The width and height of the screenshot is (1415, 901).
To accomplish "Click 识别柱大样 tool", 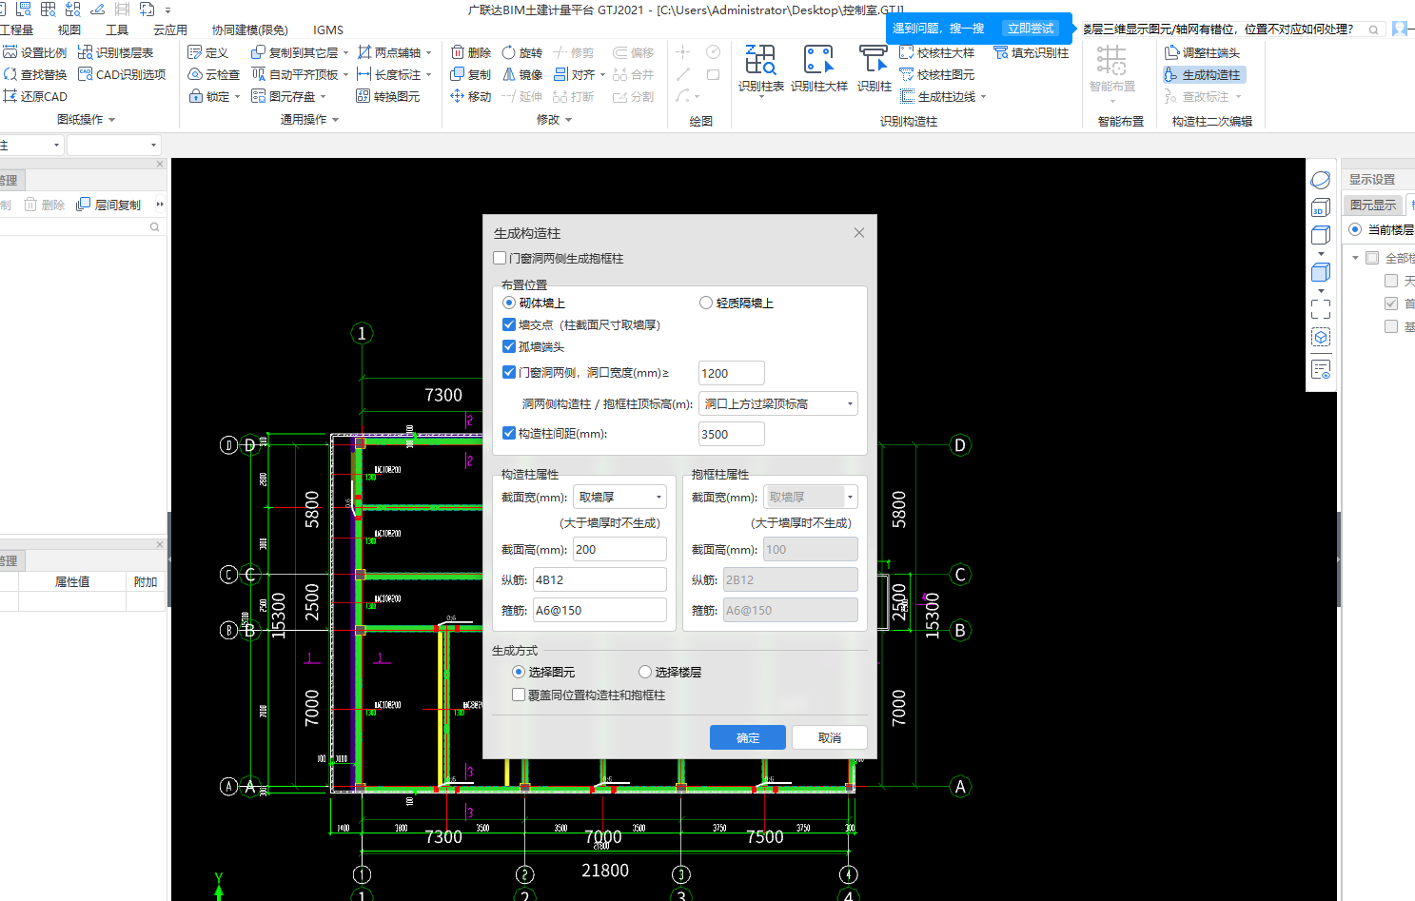I will pyautogui.click(x=818, y=69).
